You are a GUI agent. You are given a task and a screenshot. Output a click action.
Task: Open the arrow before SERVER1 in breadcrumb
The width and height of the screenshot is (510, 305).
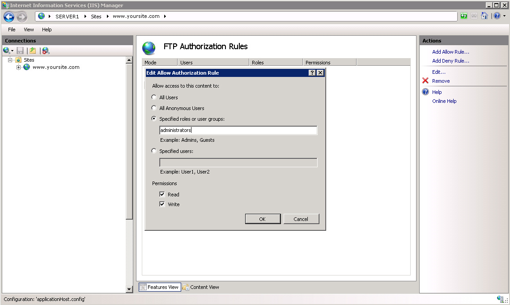pyautogui.click(x=50, y=16)
